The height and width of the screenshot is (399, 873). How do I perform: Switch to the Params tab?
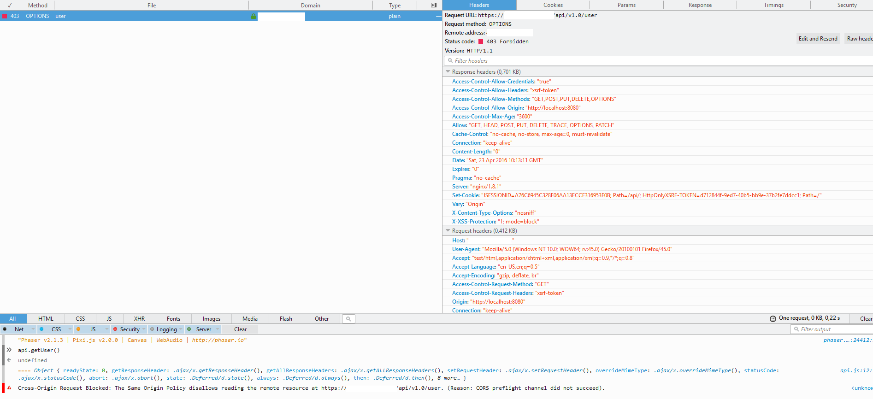[x=626, y=5]
